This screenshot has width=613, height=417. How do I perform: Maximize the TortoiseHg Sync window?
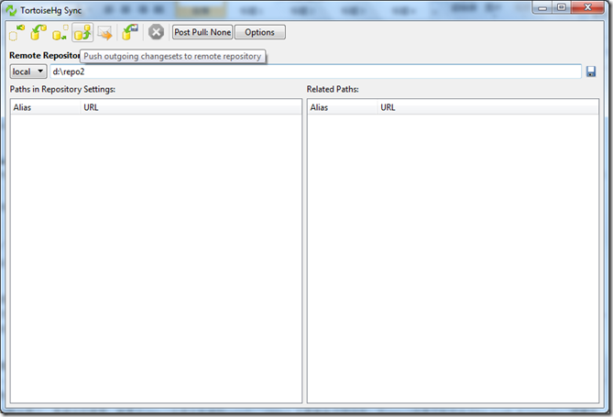562,8
